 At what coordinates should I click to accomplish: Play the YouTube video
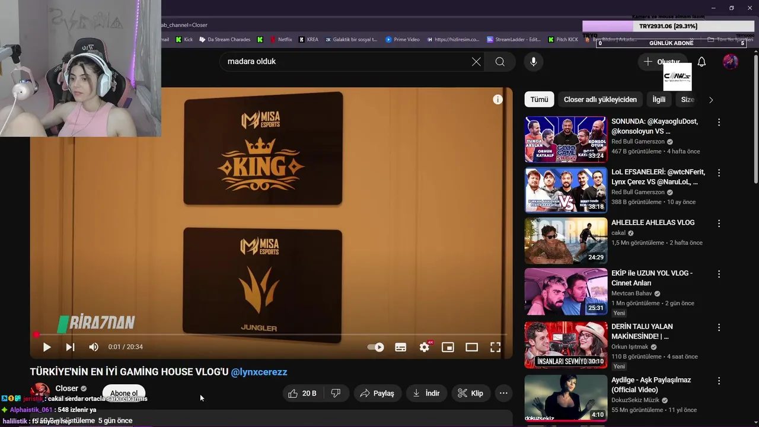47,347
